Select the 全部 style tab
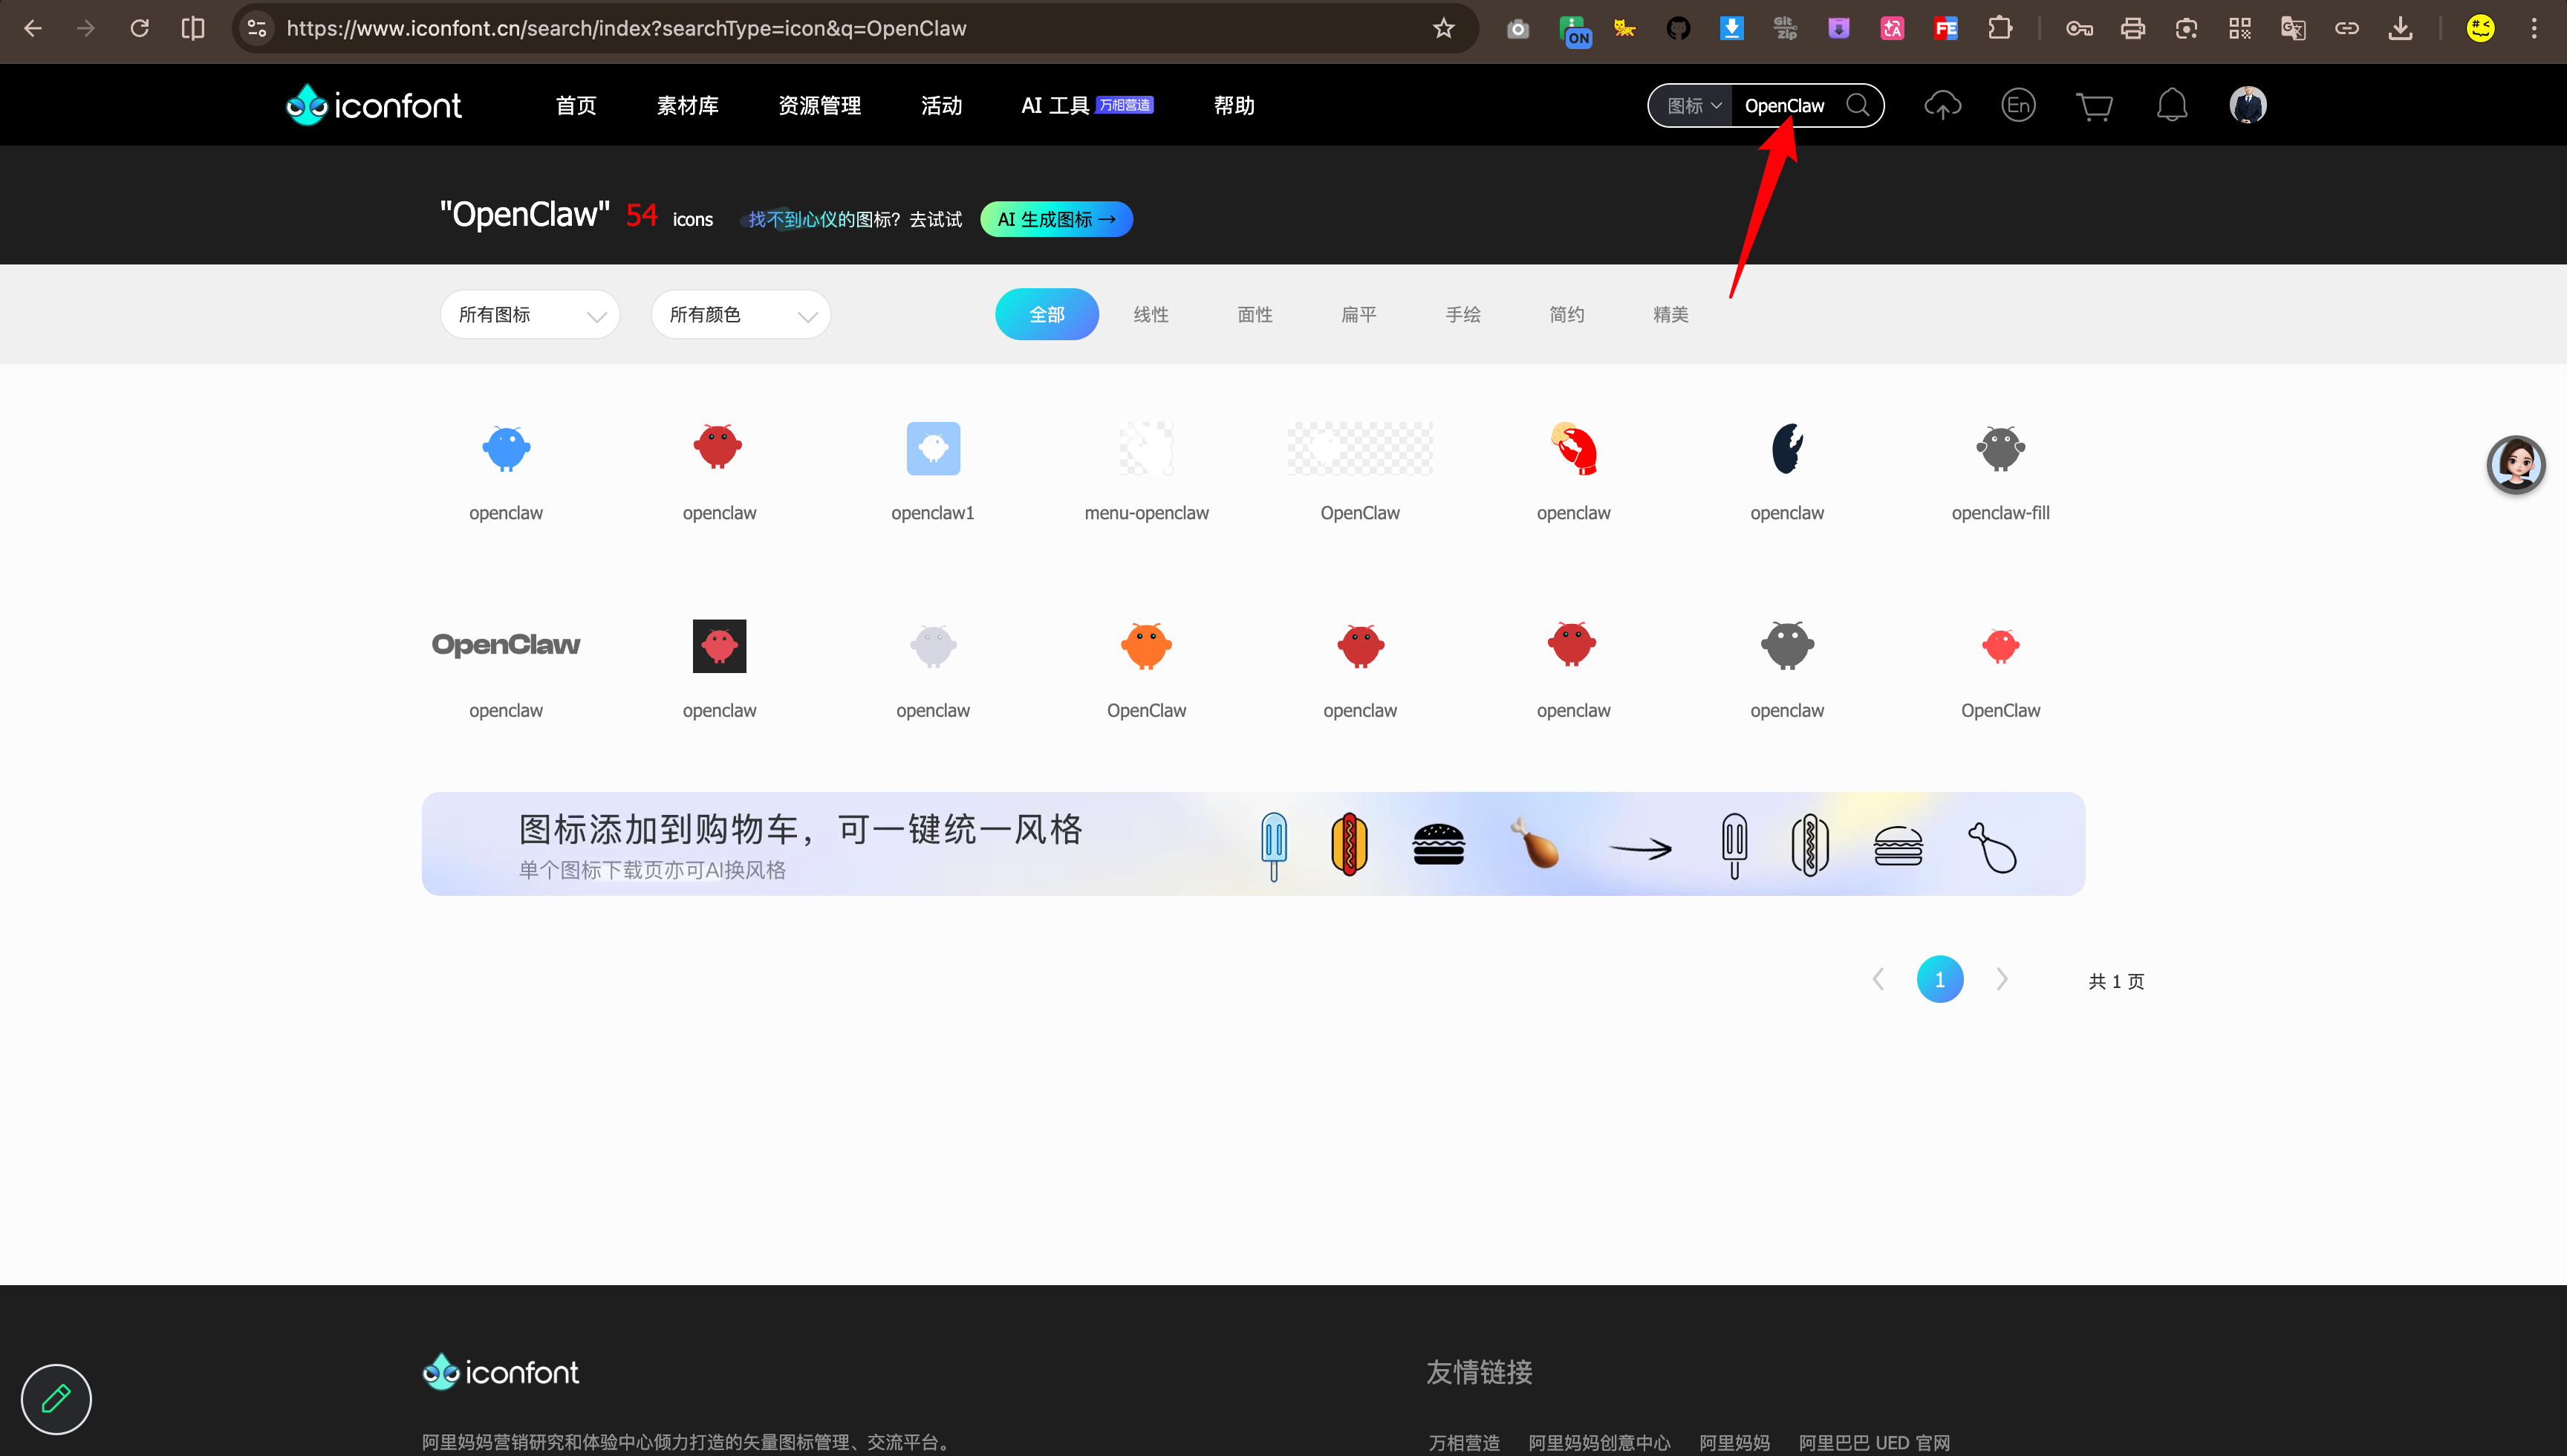Screen dimensions: 2567x1456 [1047, 314]
